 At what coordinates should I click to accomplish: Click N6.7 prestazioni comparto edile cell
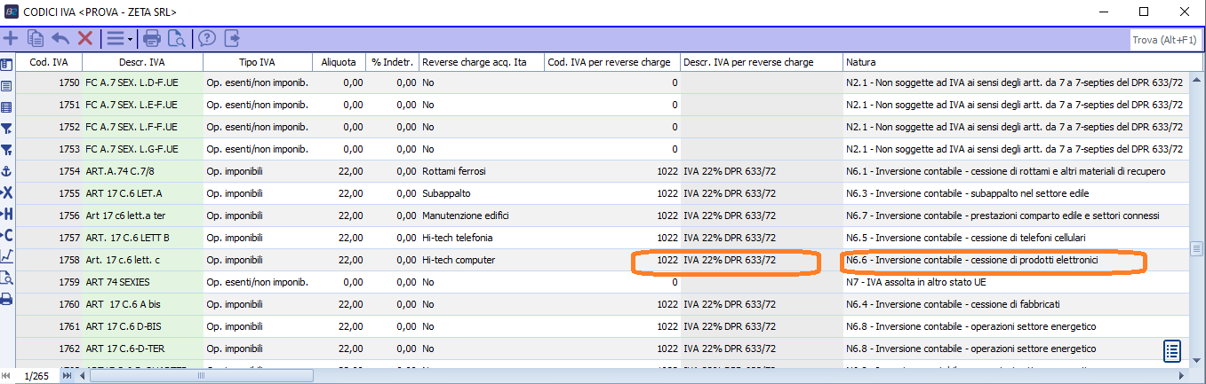pyautogui.click(x=1016, y=216)
